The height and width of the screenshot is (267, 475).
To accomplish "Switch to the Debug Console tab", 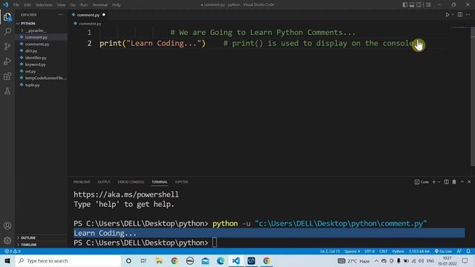I will pyautogui.click(x=131, y=182).
